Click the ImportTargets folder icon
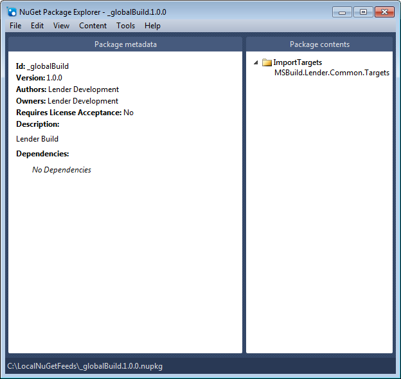Image resolution: width=401 pixels, height=379 pixels. (x=267, y=62)
